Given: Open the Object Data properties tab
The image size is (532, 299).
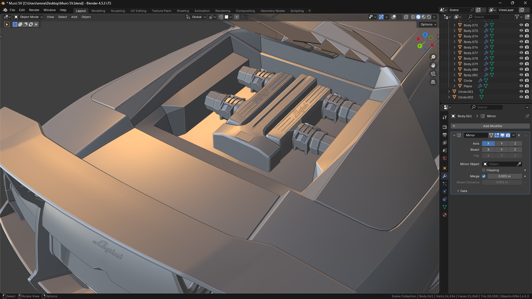Looking at the screenshot, I should [x=445, y=207].
